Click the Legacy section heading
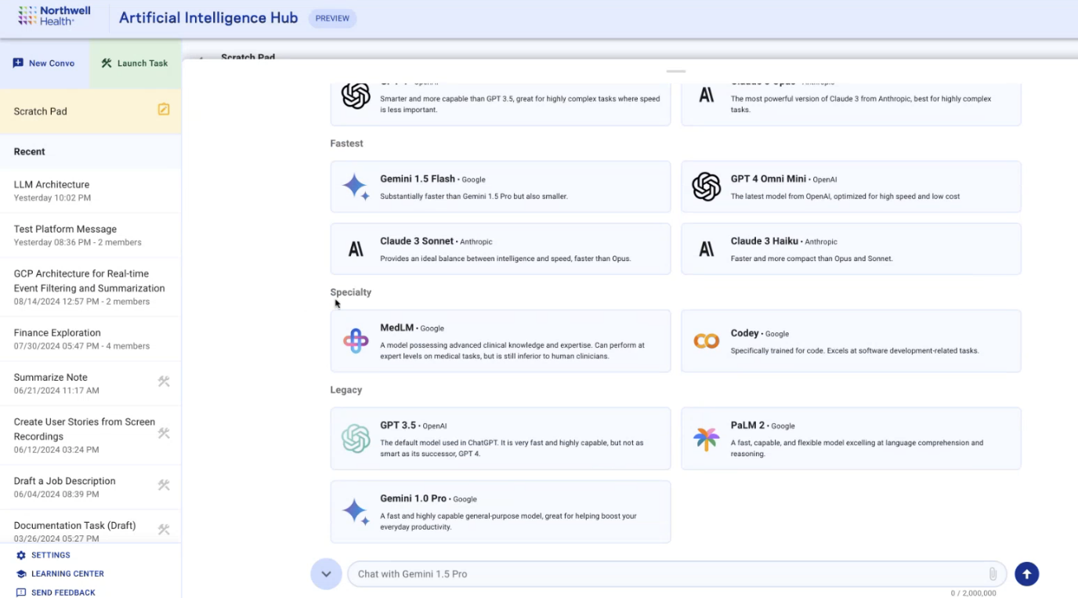This screenshot has width=1078, height=598. pos(346,390)
